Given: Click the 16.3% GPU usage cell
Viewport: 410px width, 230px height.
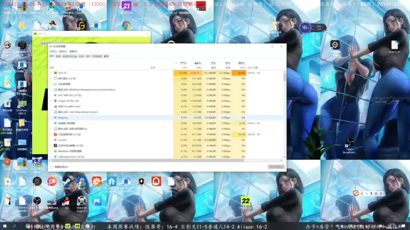Looking at the screenshot, I should [x=239, y=134].
